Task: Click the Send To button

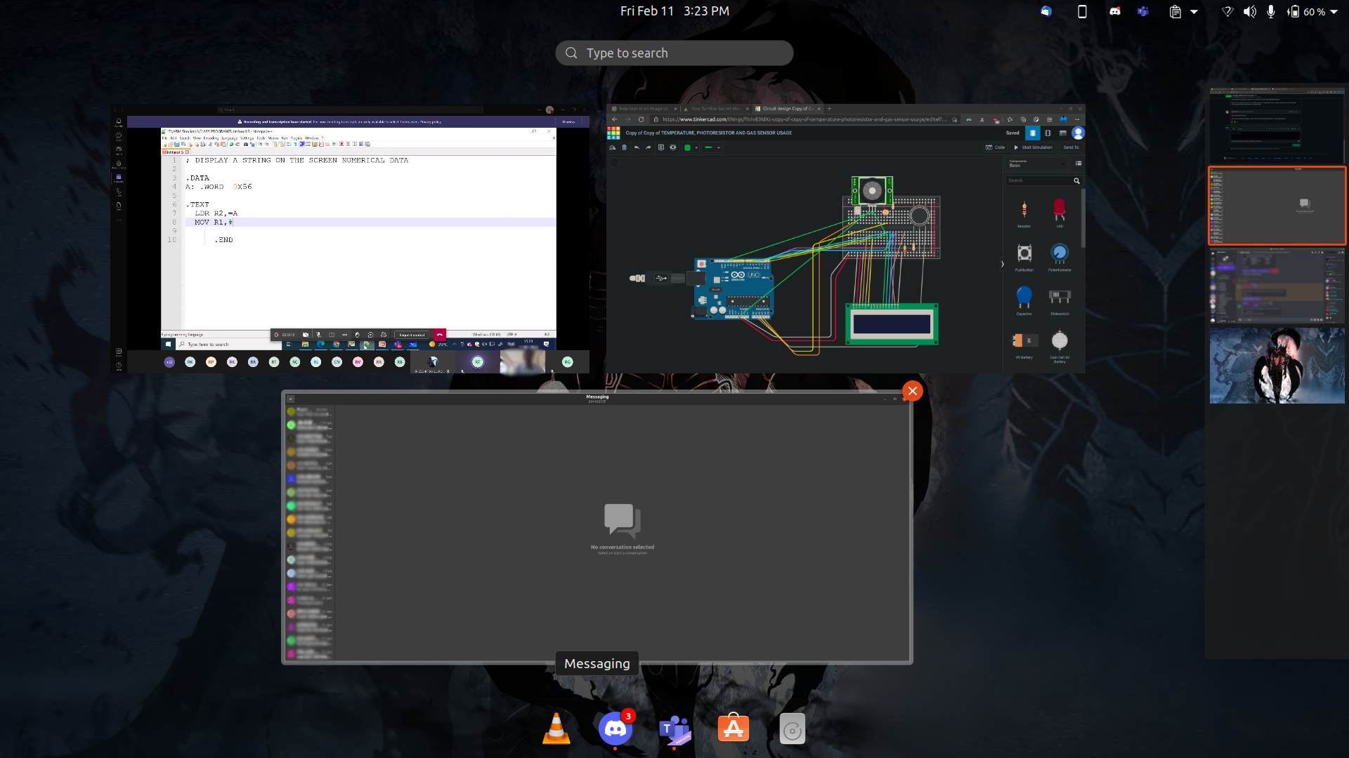Action: tap(1071, 147)
